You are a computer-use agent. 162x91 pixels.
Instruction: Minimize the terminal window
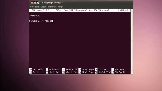point(35,3)
